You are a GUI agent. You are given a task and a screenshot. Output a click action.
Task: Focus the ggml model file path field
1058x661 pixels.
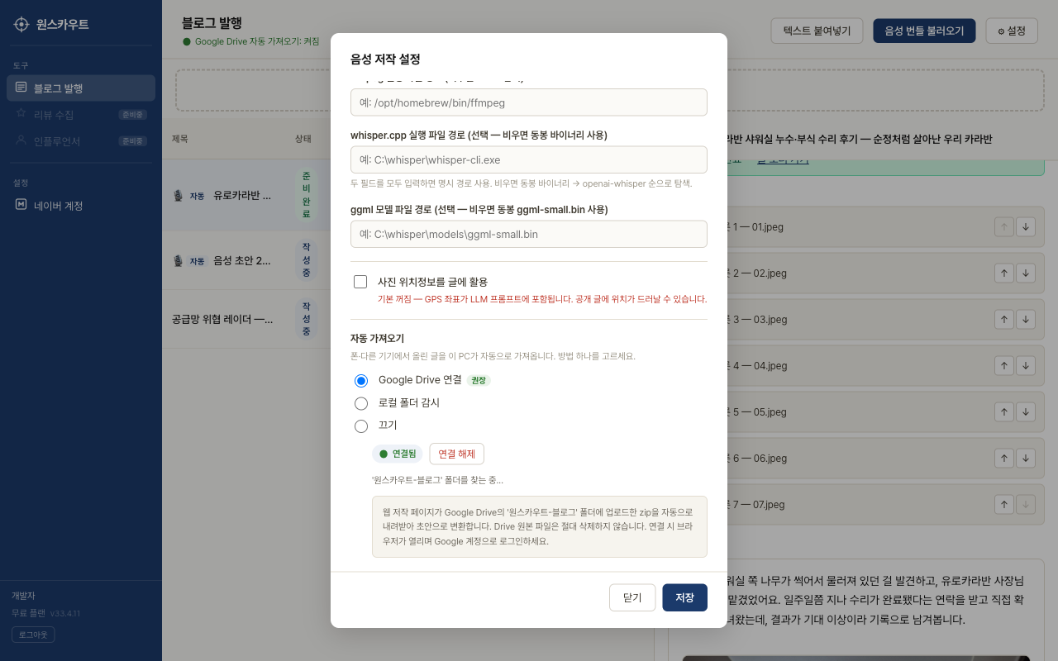click(x=529, y=234)
